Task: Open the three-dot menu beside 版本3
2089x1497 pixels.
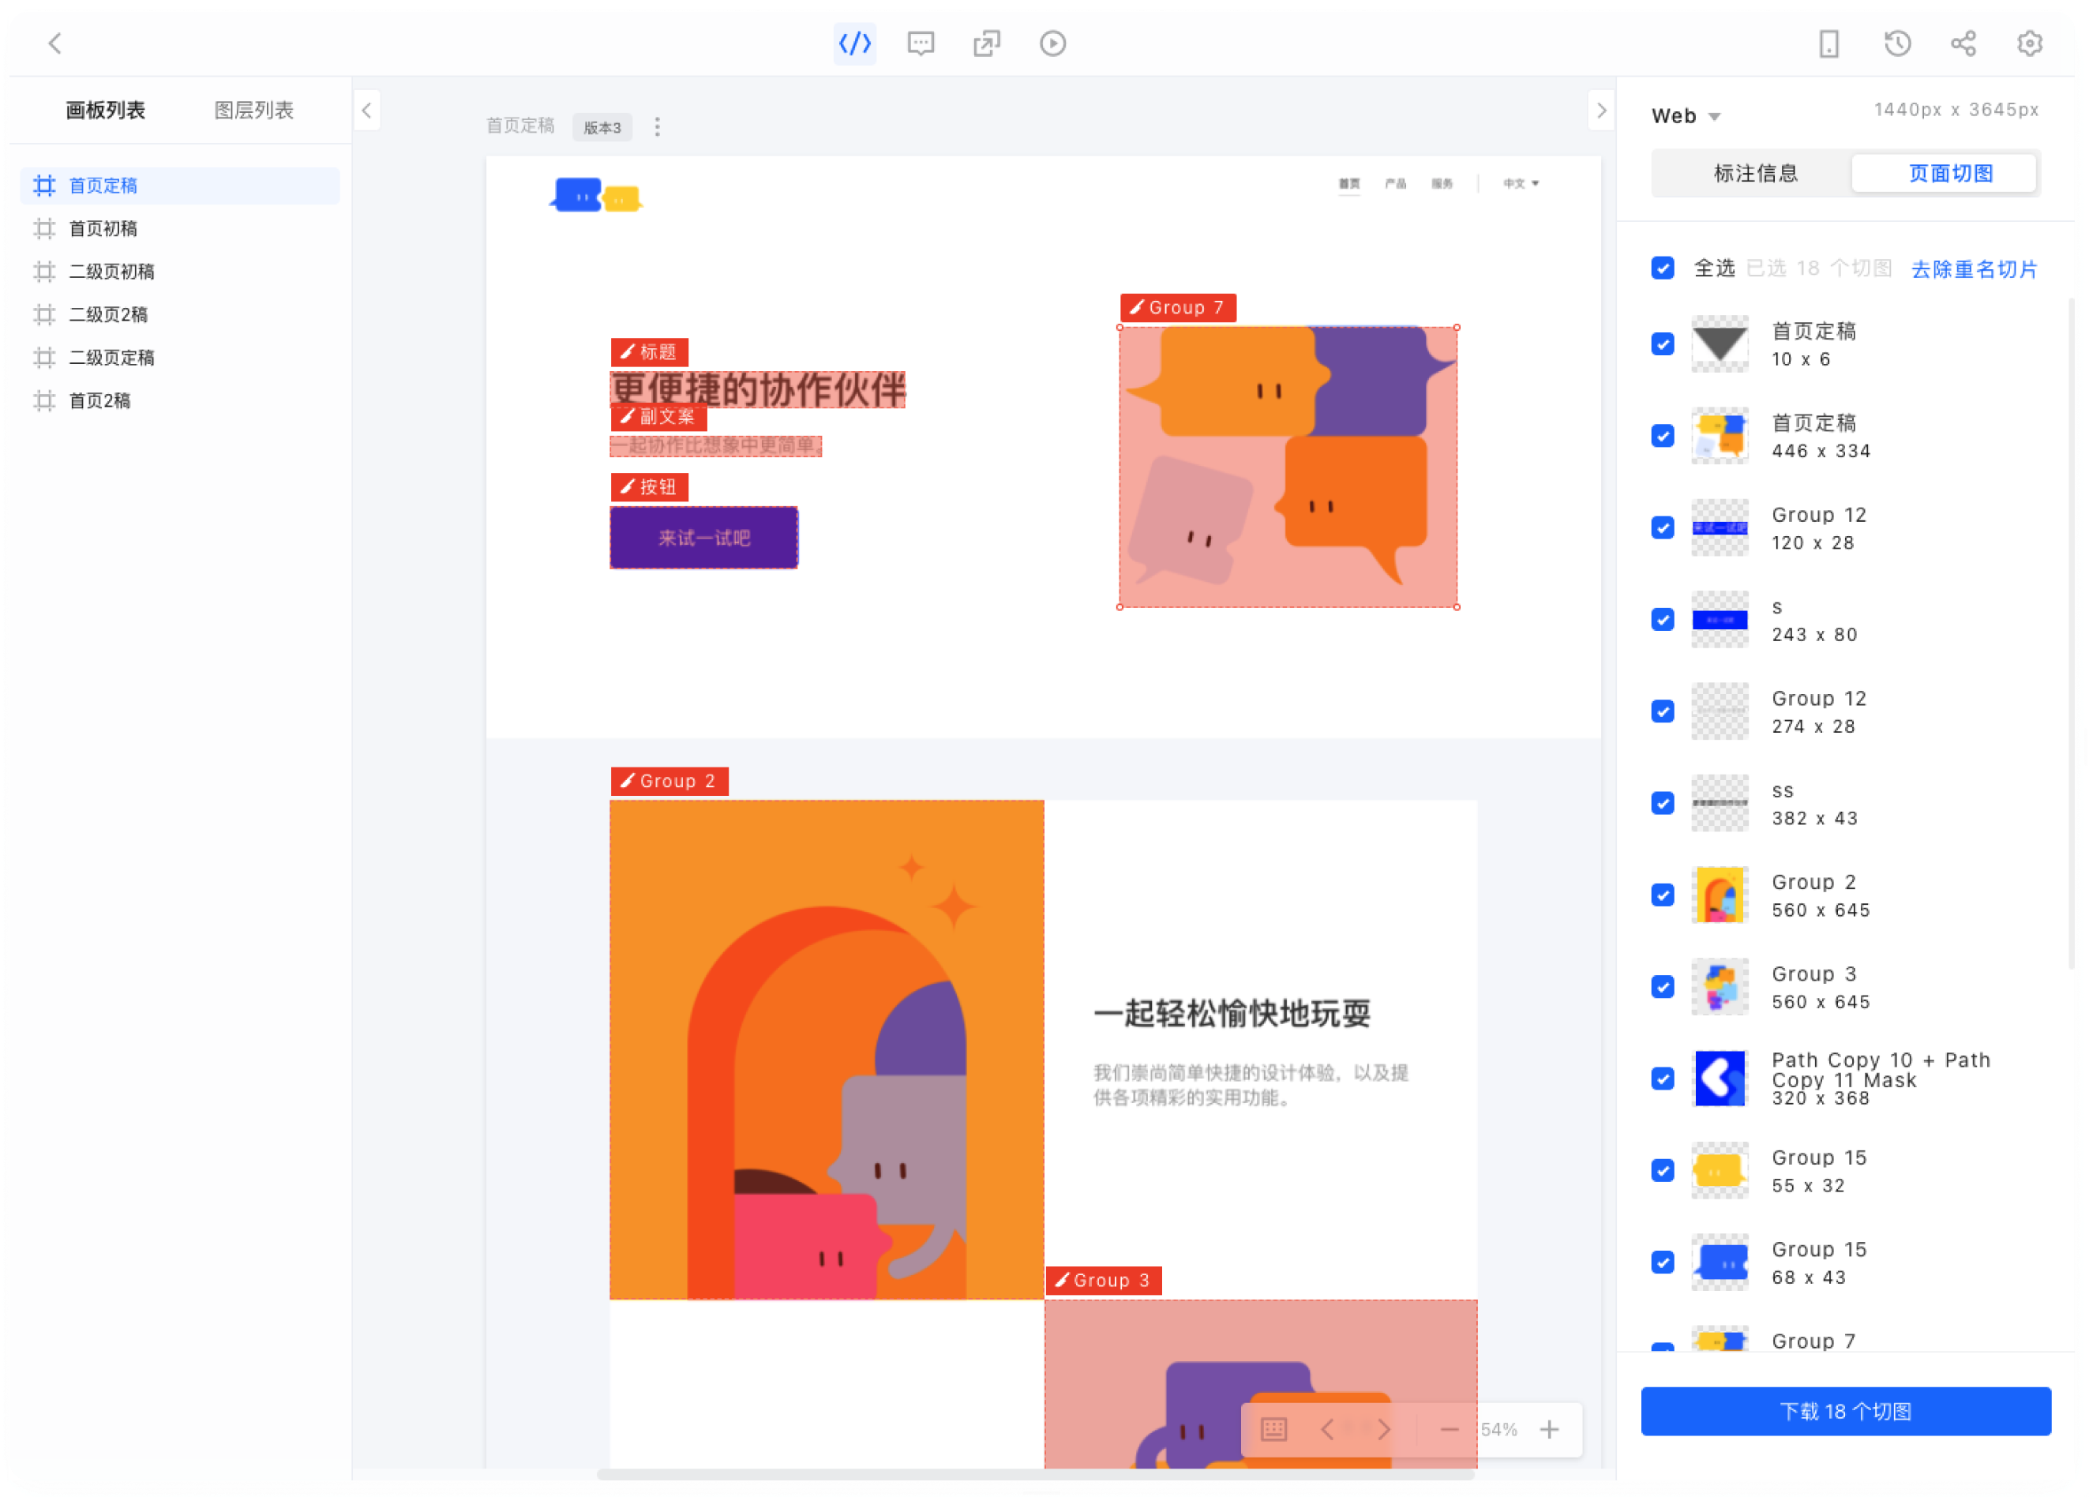Action: pyautogui.click(x=657, y=127)
